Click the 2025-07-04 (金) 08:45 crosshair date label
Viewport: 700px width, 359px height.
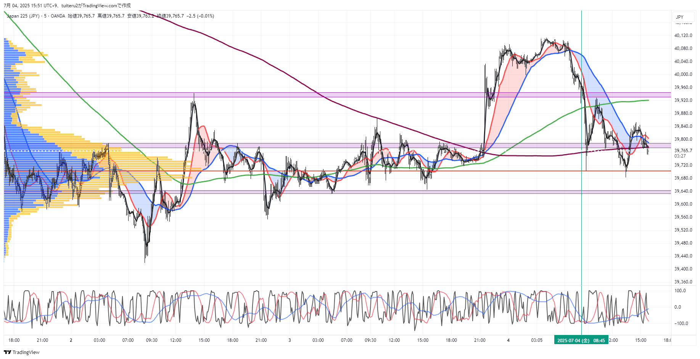(581, 340)
